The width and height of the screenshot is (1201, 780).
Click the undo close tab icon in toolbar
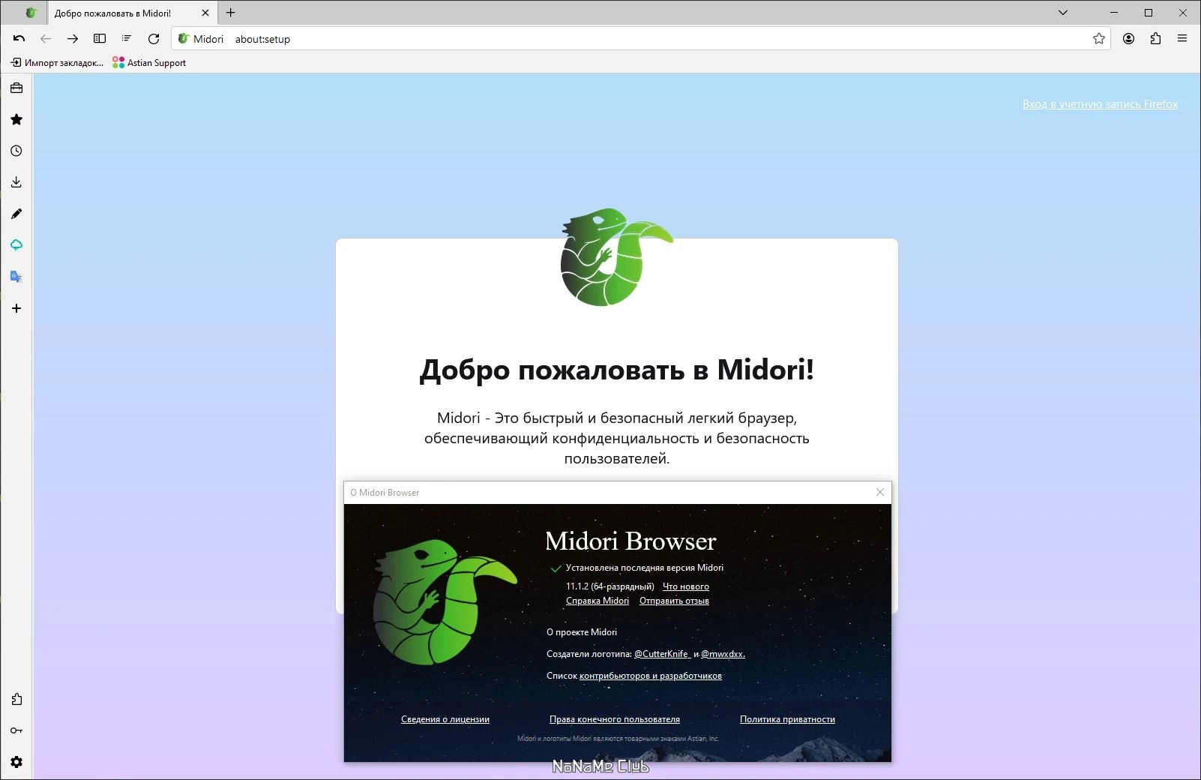tap(19, 39)
